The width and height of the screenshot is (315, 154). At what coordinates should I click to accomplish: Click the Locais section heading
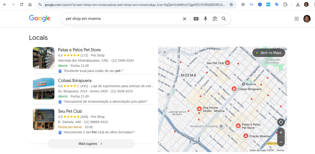[x=38, y=38]
